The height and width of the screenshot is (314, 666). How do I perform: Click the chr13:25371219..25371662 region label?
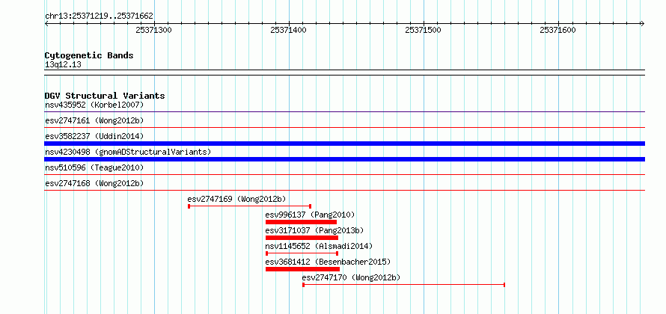pyautogui.click(x=99, y=16)
